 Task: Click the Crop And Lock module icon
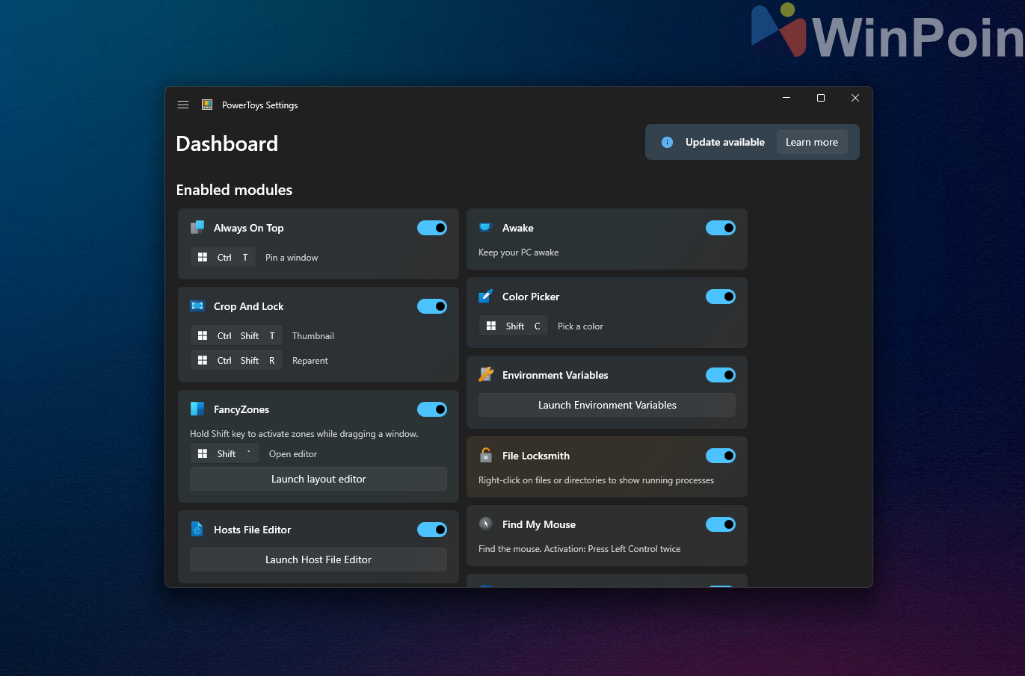point(197,306)
